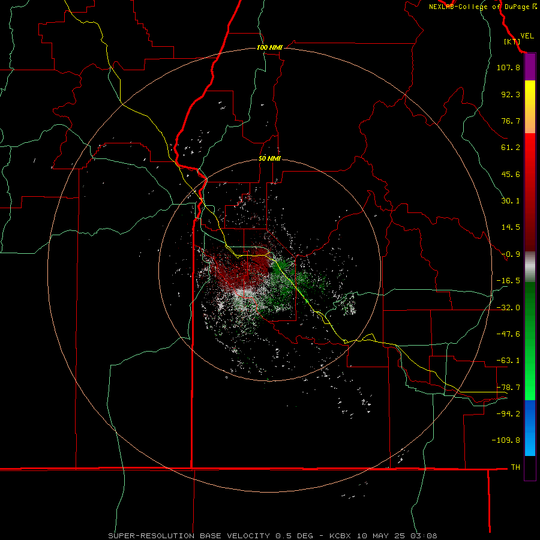Image resolution: width=540 pixels, height=540 pixels.
Task: Click the light cyan segment of color bar
Action: pyautogui.click(x=530, y=448)
